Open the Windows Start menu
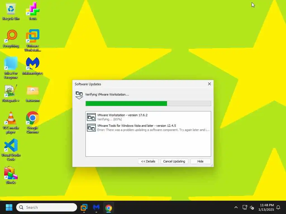This screenshot has width=286, height=214. click(x=9, y=207)
